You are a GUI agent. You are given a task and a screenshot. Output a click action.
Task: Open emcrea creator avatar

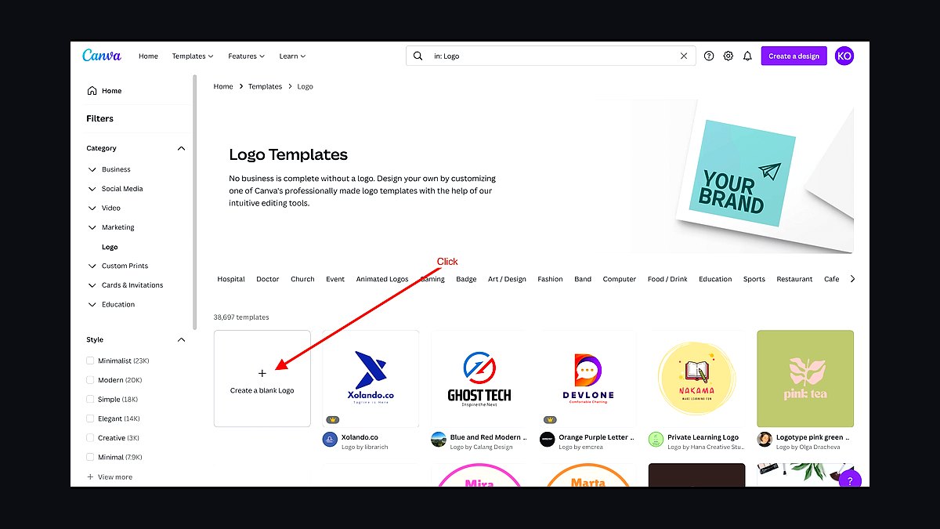(x=547, y=440)
